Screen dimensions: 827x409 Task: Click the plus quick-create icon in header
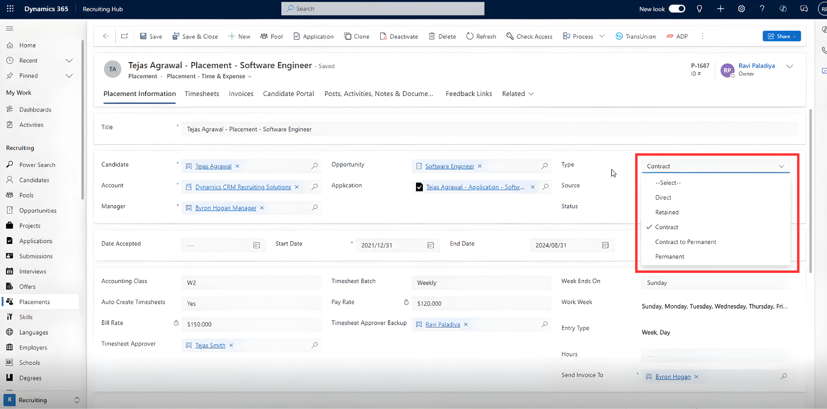point(720,9)
